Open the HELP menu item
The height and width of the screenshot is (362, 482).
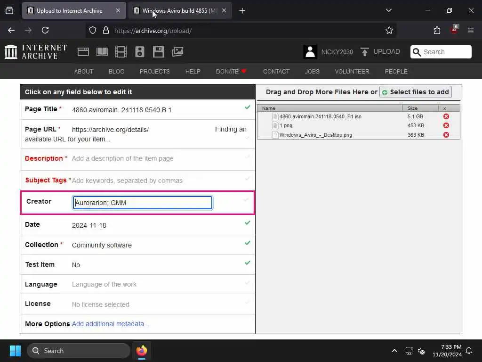(x=193, y=72)
